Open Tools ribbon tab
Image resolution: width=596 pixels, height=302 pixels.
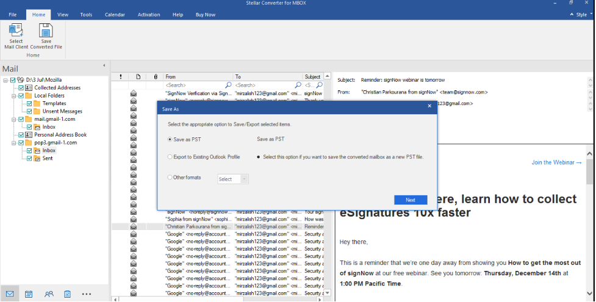click(86, 15)
